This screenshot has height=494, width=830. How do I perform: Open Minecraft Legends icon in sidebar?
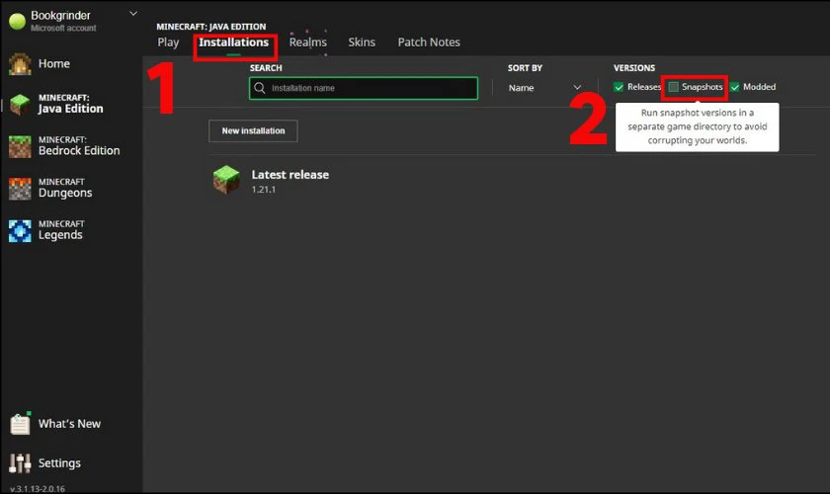[x=20, y=231]
